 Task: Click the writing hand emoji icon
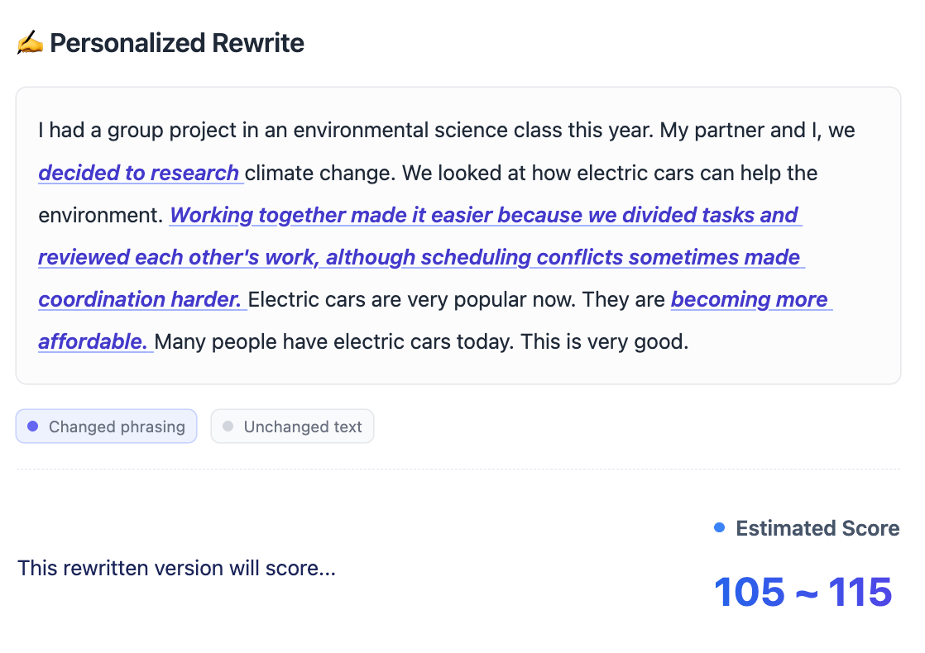point(30,43)
